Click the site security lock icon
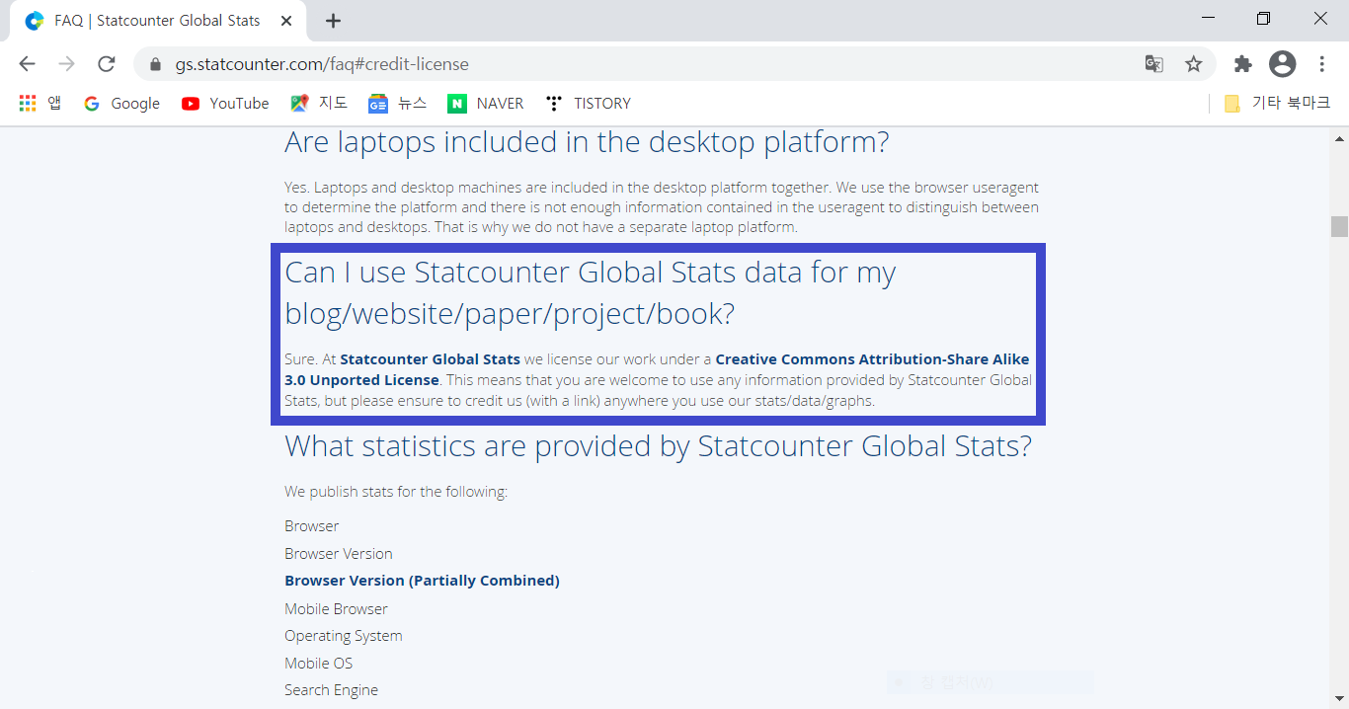This screenshot has width=1349, height=709. 155,64
